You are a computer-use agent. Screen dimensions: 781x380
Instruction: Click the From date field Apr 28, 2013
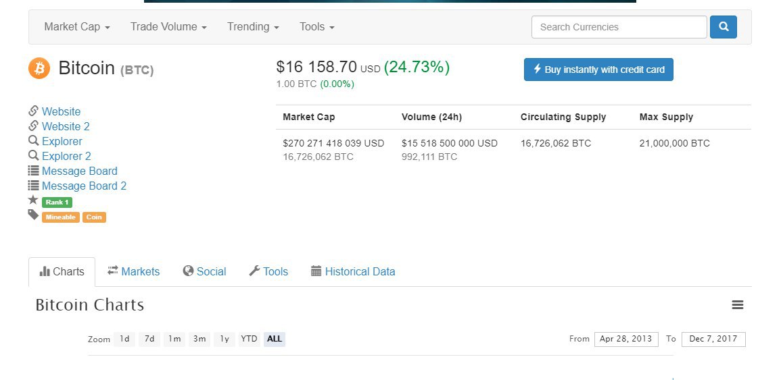click(626, 340)
